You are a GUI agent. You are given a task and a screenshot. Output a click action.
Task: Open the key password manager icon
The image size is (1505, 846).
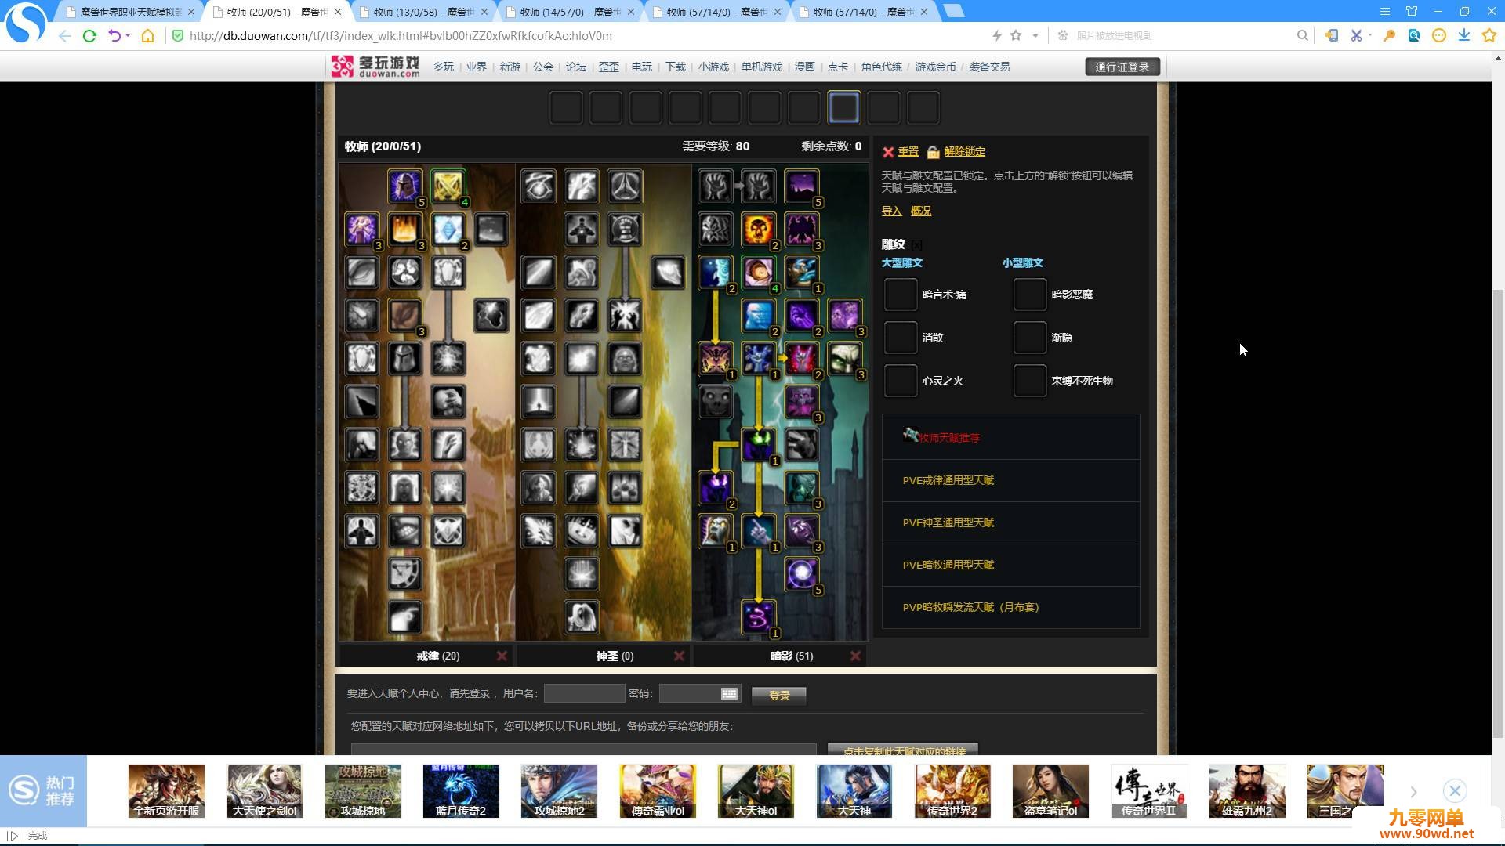click(1389, 35)
